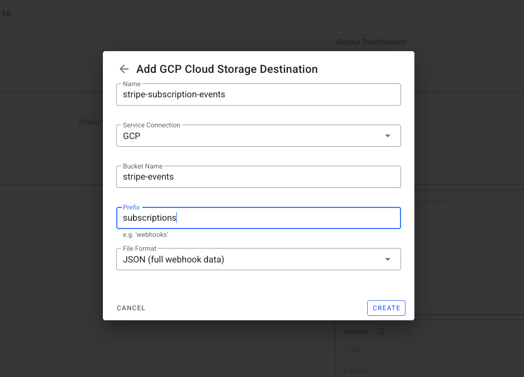Click the synpse destination entry

click(356, 331)
